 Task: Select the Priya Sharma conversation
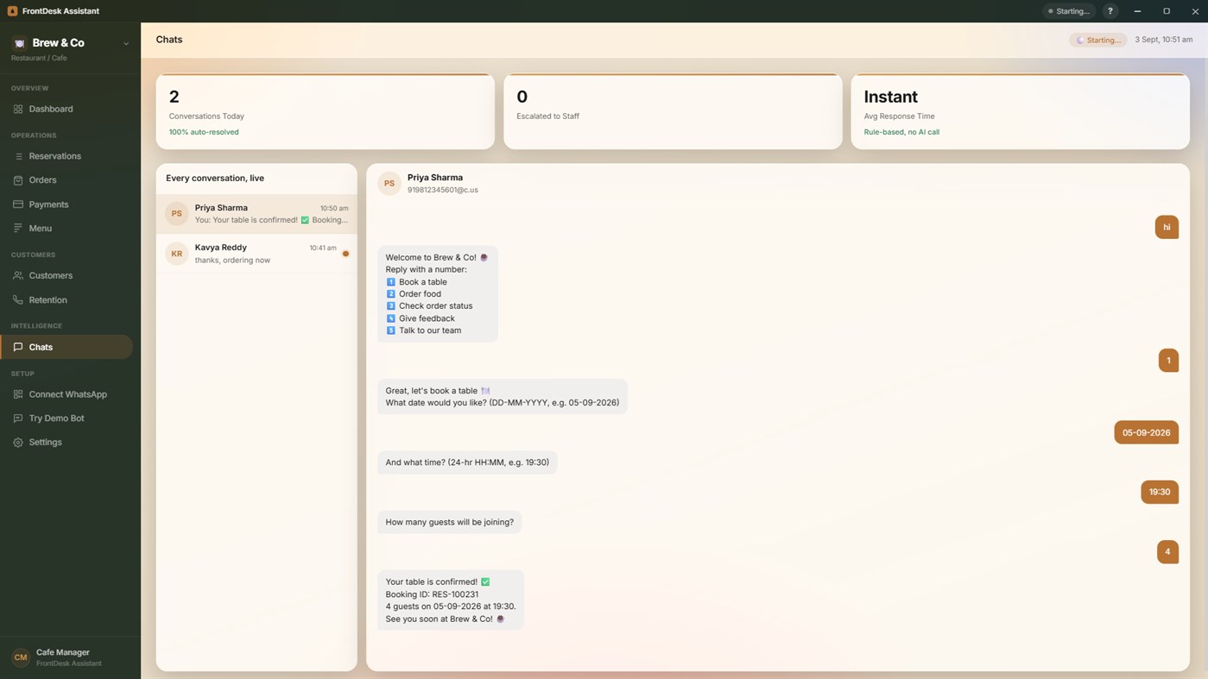coord(256,214)
